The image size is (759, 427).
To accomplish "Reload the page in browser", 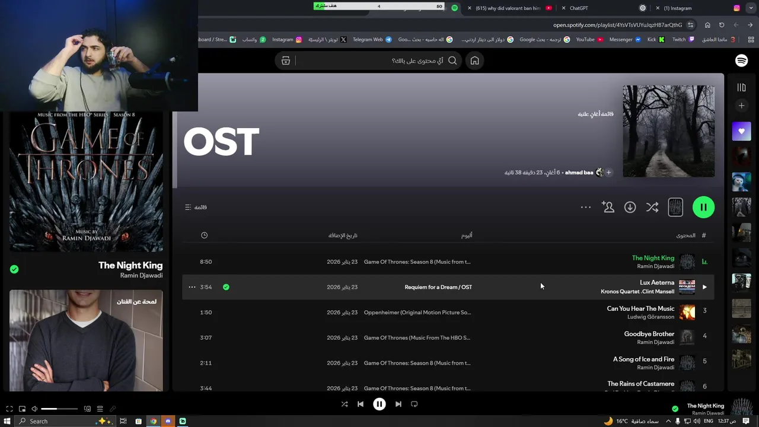I will pos(722,25).
